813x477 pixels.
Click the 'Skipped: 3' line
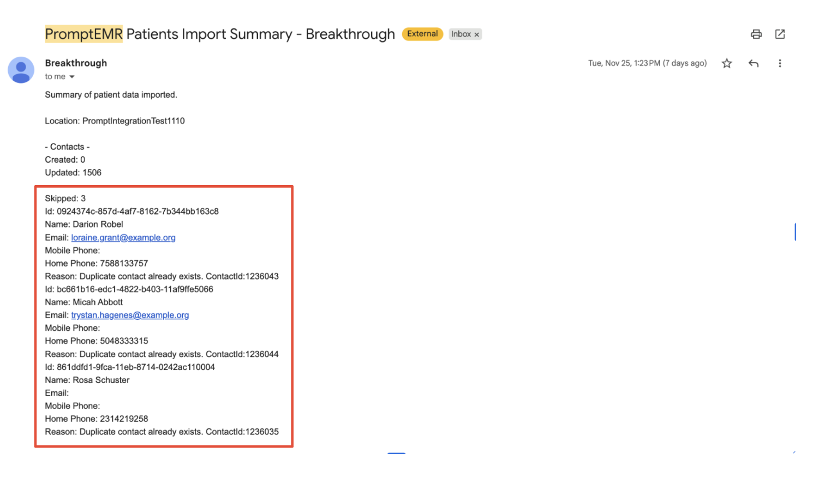(65, 199)
